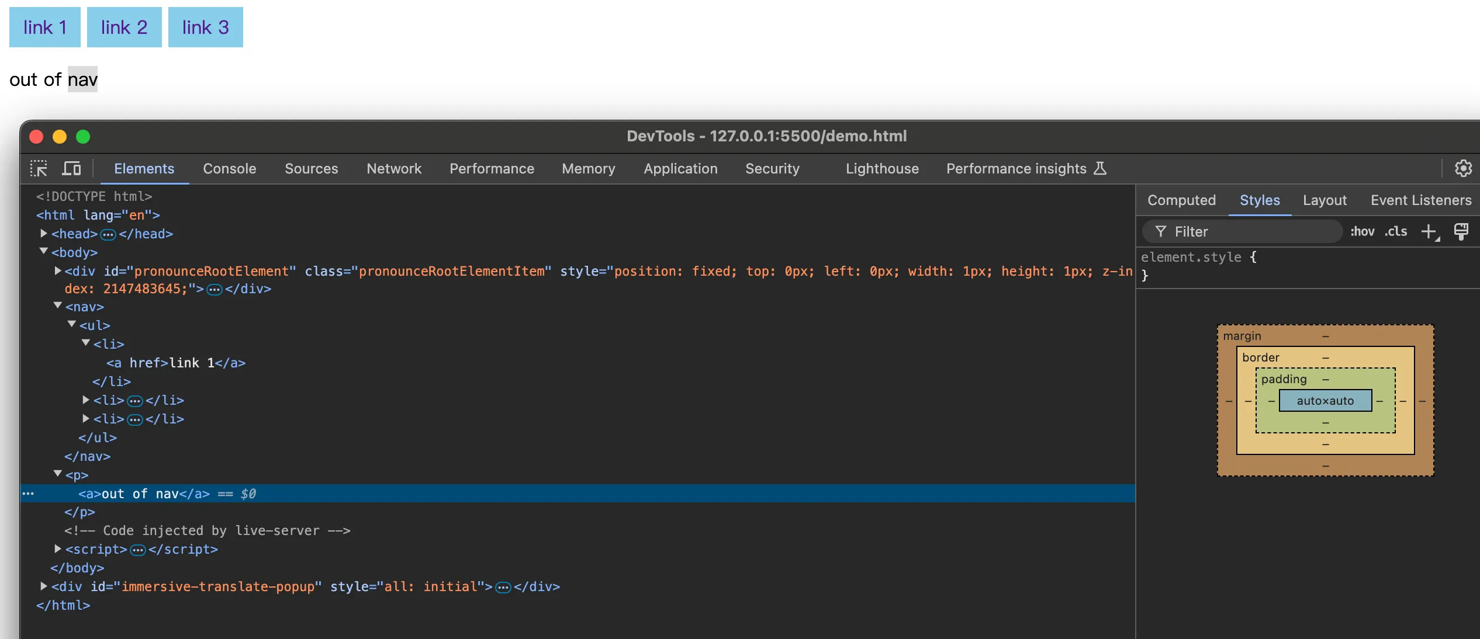Viewport: 1480px width, 639px height.
Task: Switch to the Console tab
Action: [x=229, y=169]
